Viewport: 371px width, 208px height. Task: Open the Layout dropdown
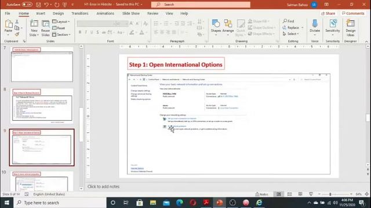[x=61, y=22]
